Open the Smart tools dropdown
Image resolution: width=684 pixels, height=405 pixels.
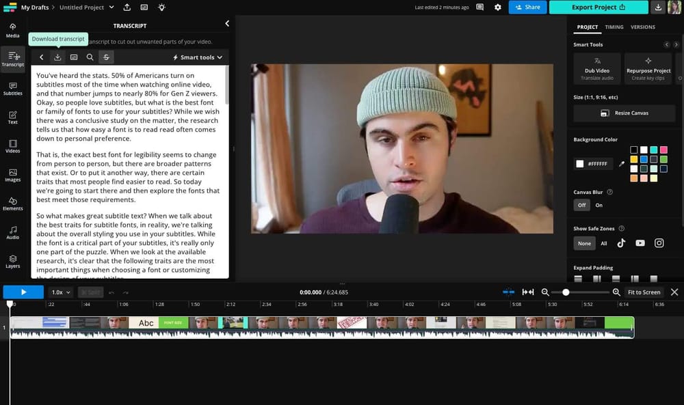tap(196, 57)
